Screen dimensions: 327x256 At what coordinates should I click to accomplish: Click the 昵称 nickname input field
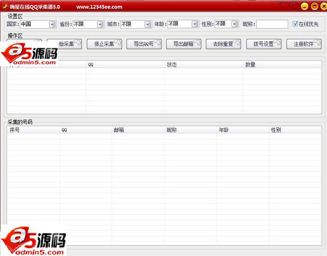272,24
